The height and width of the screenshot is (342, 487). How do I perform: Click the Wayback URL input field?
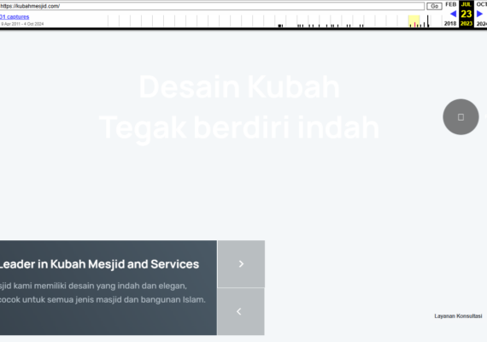tap(212, 6)
